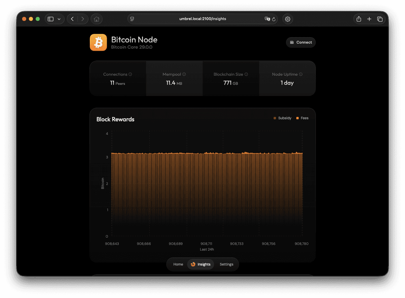
Task: Select the pie-chart icon beside Insights
Action: click(x=193, y=264)
